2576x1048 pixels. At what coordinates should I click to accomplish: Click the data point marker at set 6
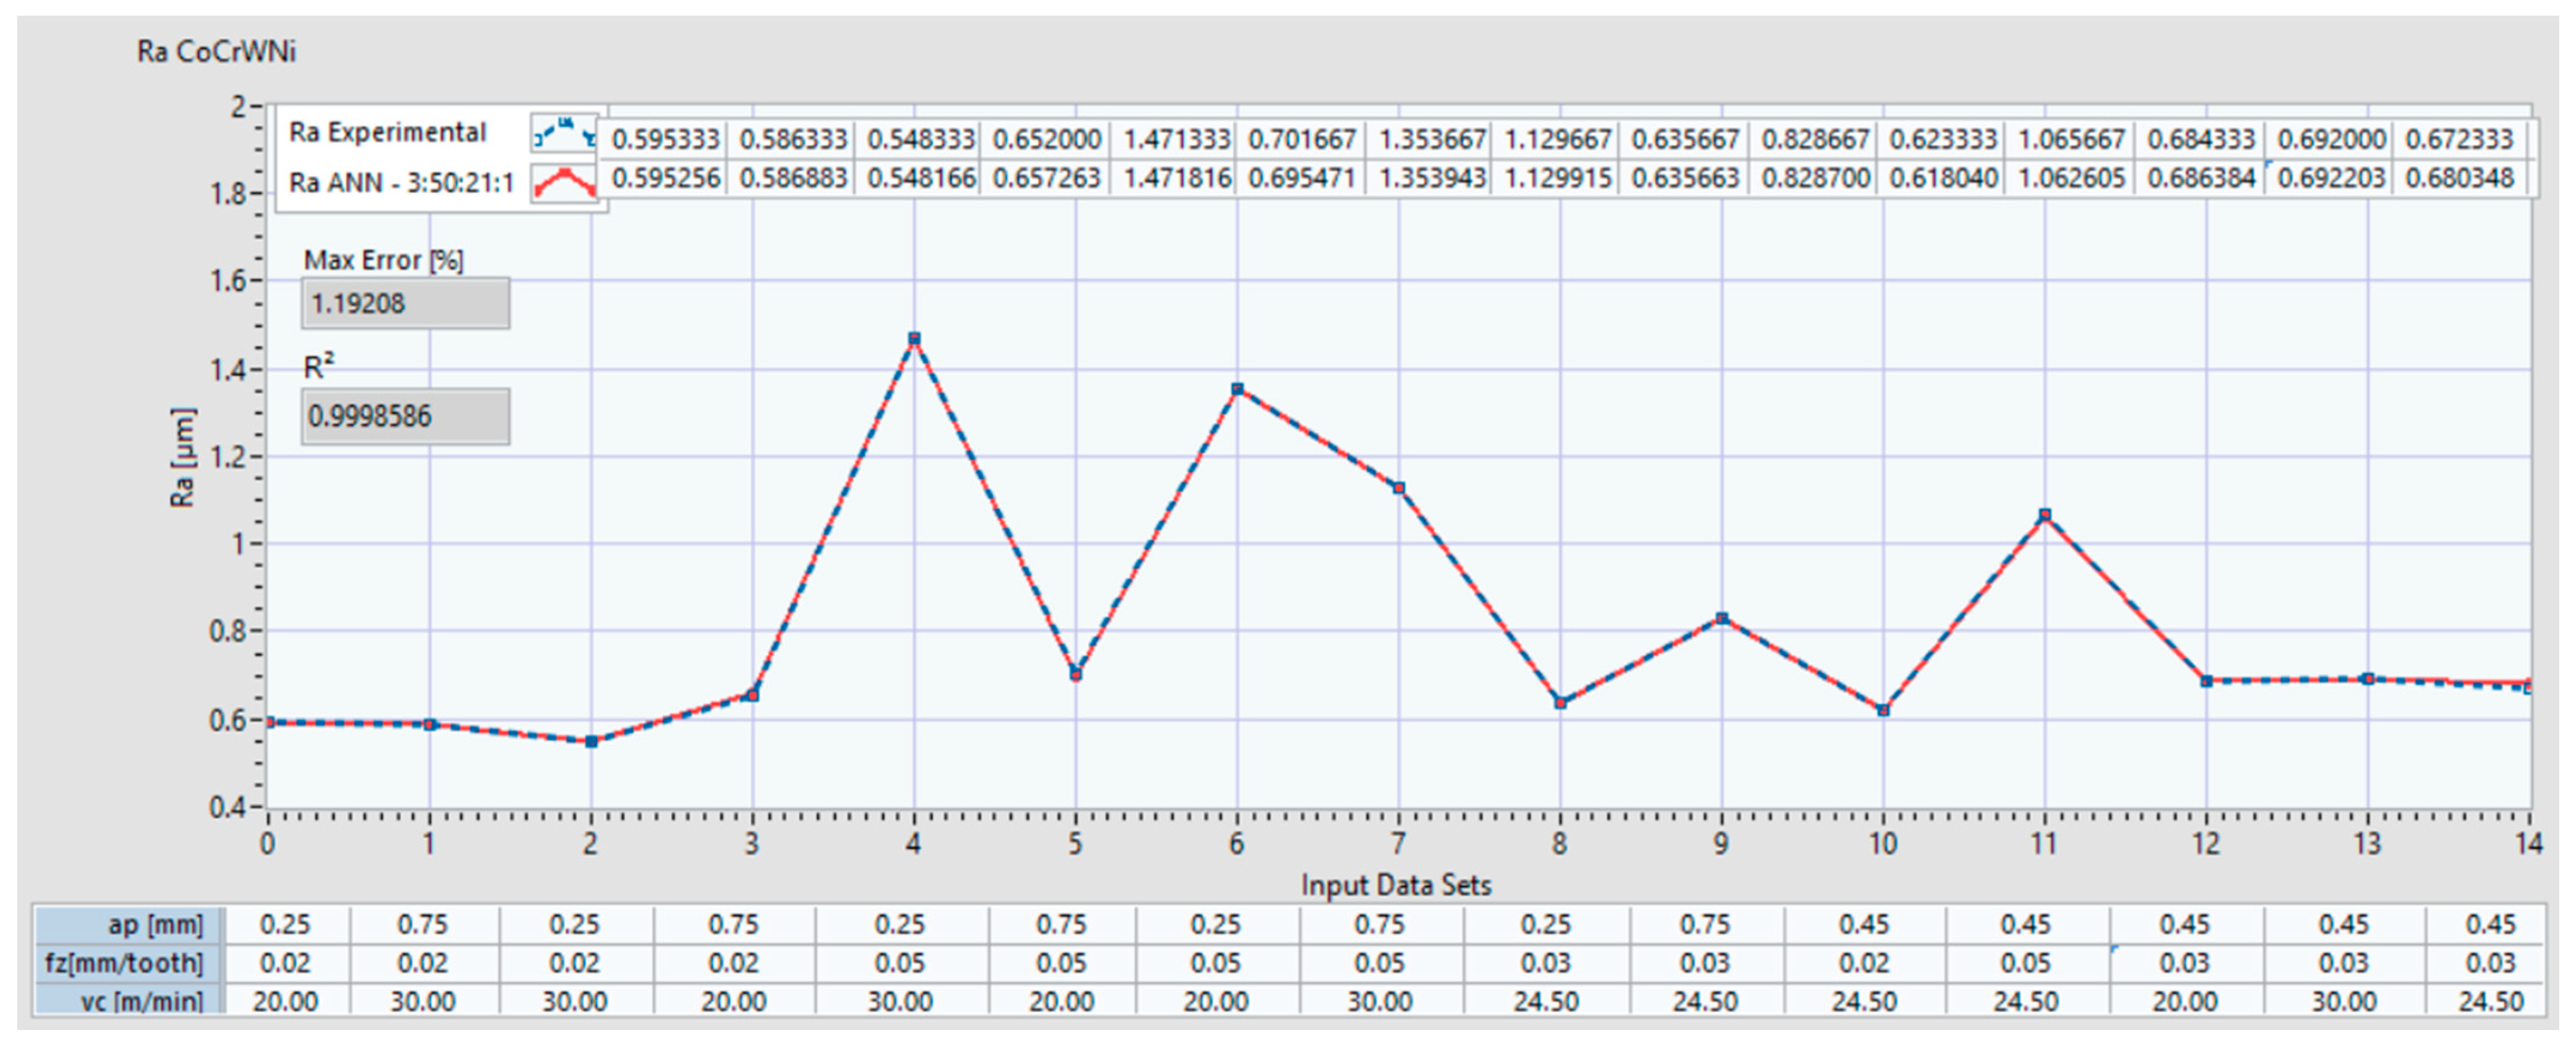coord(1237,389)
